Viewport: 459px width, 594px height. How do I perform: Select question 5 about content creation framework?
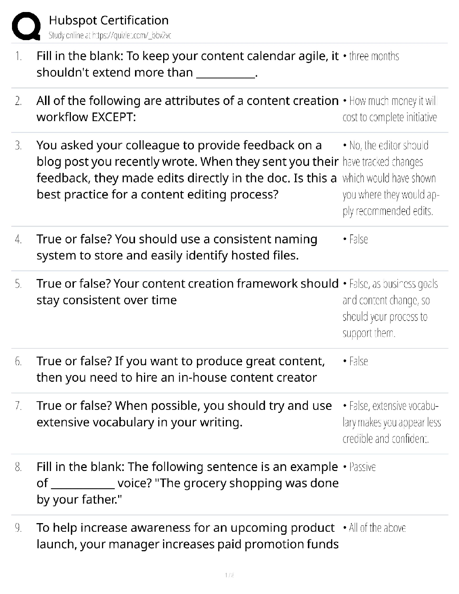(x=187, y=292)
